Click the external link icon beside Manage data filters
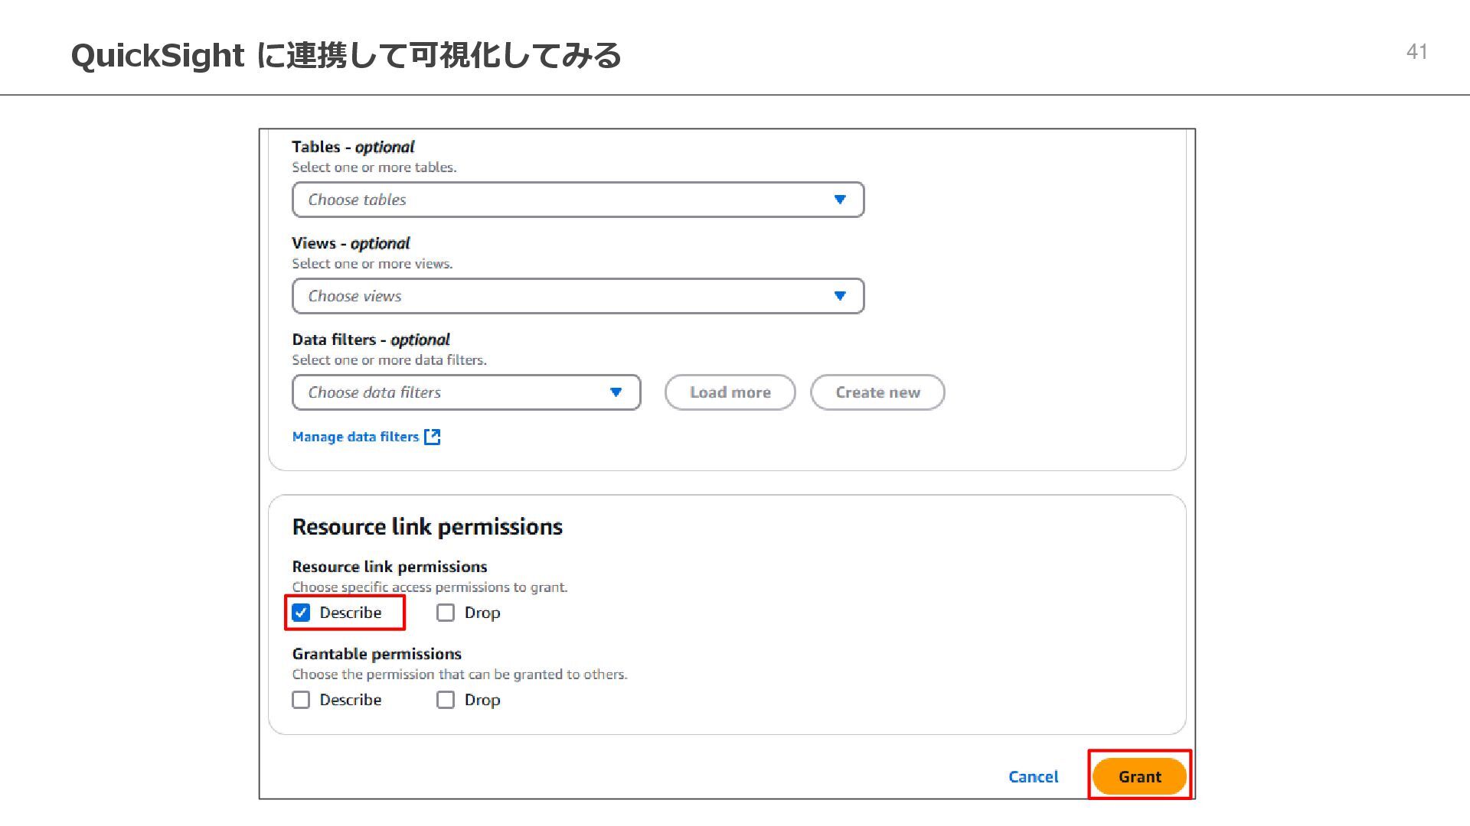Image resolution: width=1470 pixels, height=826 pixels. (433, 437)
